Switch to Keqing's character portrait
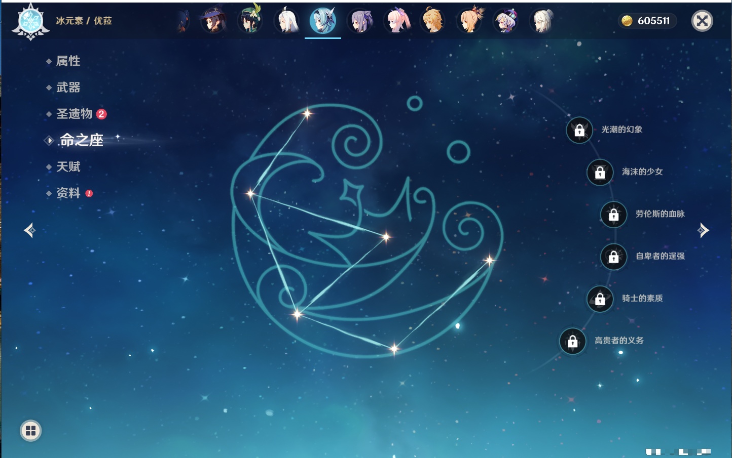This screenshot has height=458, width=732. 359,21
